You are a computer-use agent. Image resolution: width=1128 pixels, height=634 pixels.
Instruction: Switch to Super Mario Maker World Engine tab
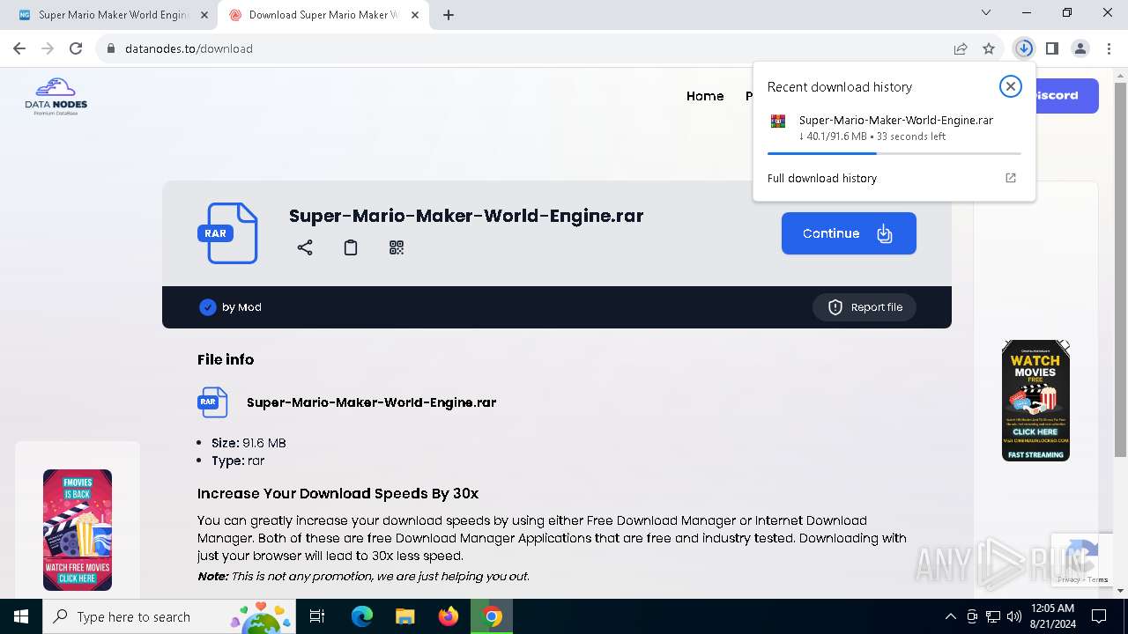(x=113, y=15)
